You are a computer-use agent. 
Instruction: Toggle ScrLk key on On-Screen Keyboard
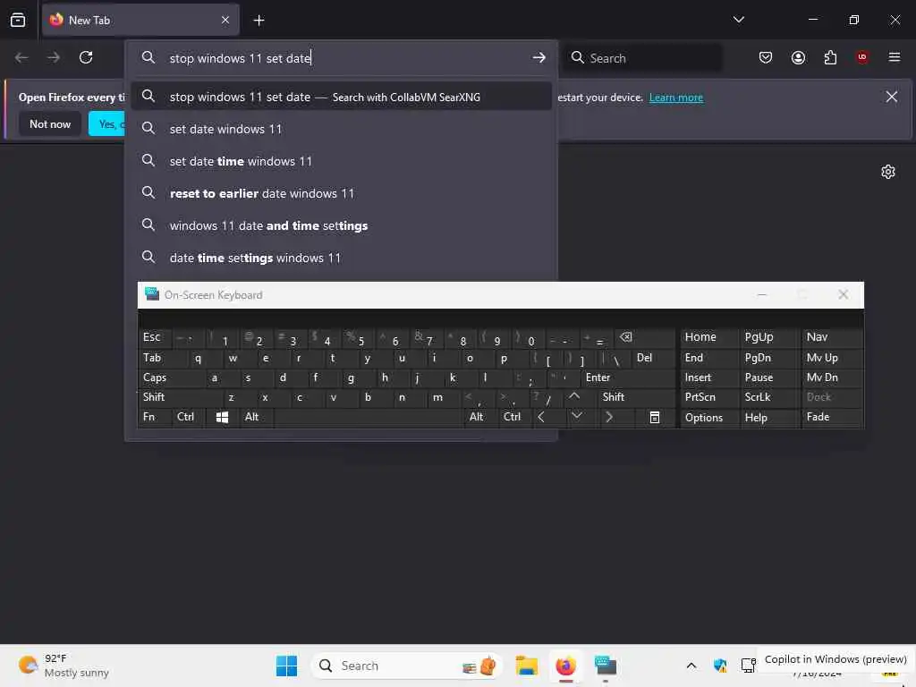(x=768, y=397)
